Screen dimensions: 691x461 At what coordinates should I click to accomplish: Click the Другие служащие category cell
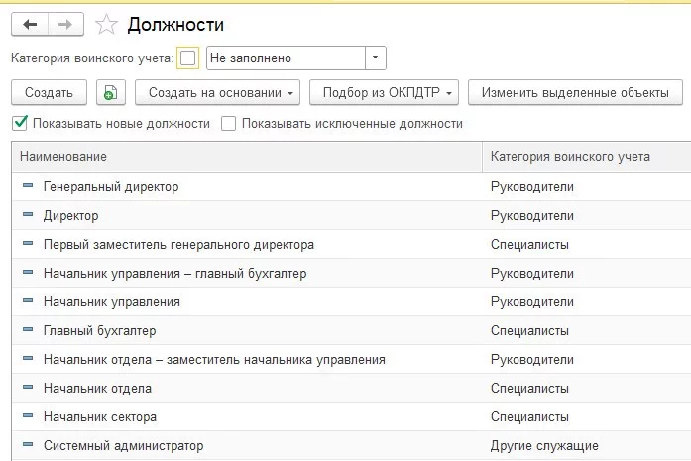[x=544, y=445]
